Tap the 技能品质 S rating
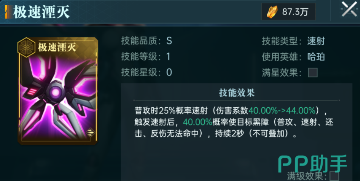 tap(169, 41)
